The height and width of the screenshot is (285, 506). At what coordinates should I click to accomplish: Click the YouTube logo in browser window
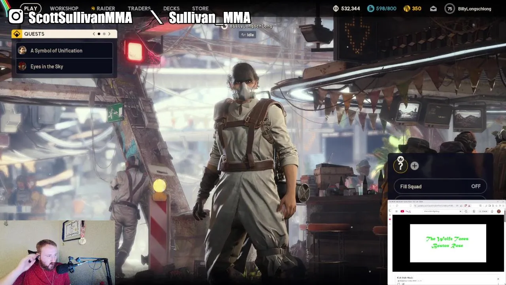click(x=406, y=211)
